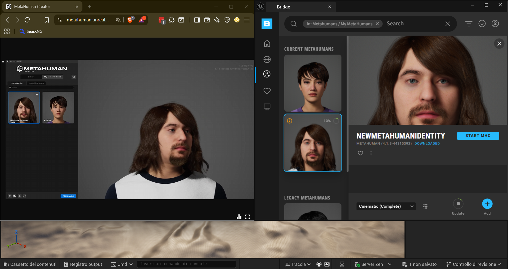Open Local library monitor icon in sidebar
Image resolution: width=508 pixels, height=269 pixels.
click(267, 107)
